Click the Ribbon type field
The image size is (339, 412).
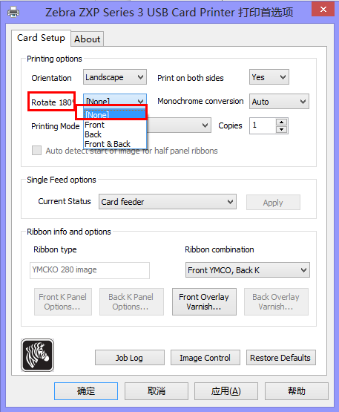[90, 270]
